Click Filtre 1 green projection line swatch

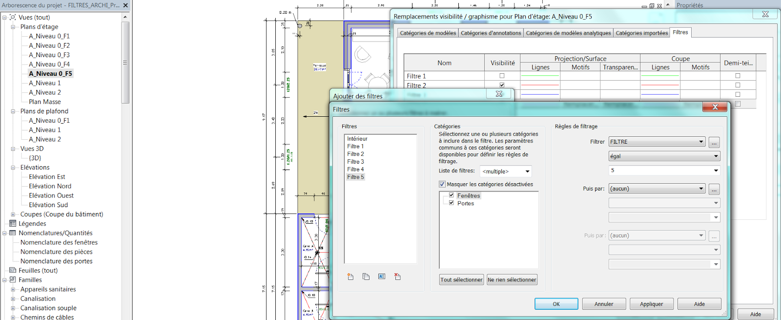click(x=540, y=76)
